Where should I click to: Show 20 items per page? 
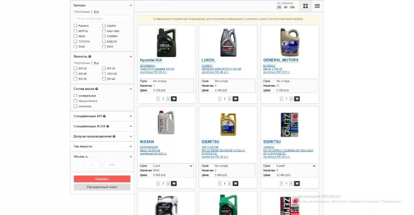pyautogui.click(x=279, y=7)
